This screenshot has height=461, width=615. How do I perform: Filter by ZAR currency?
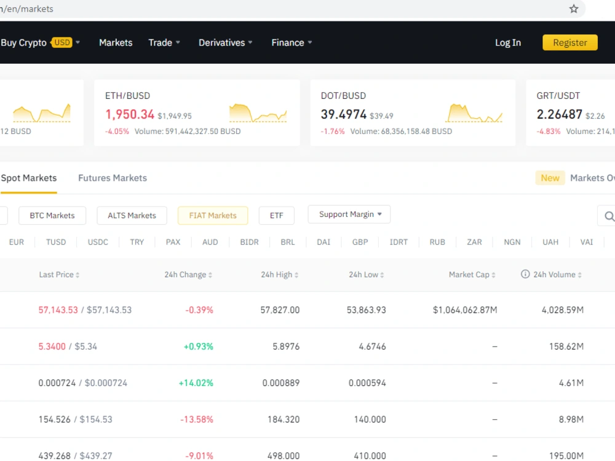[x=474, y=242]
